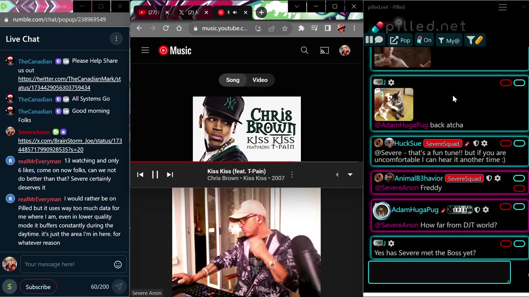The width and height of the screenshot is (529, 297).
Task: Click the install app icon in address bar
Action: pyautogui.click(x=258, y=28)
